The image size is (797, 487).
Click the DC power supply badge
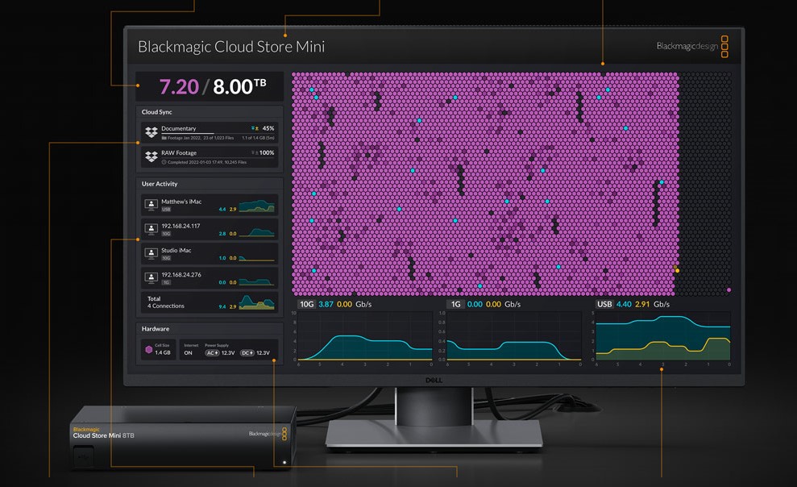247,353
